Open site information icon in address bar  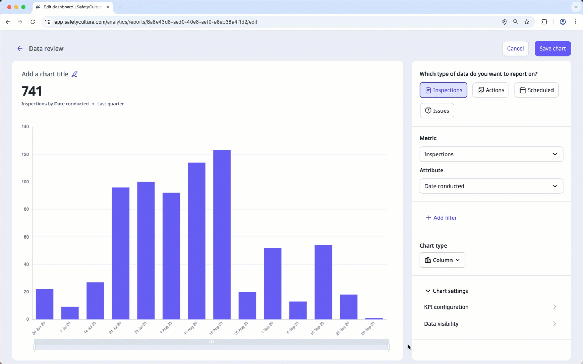coord(48,22)
